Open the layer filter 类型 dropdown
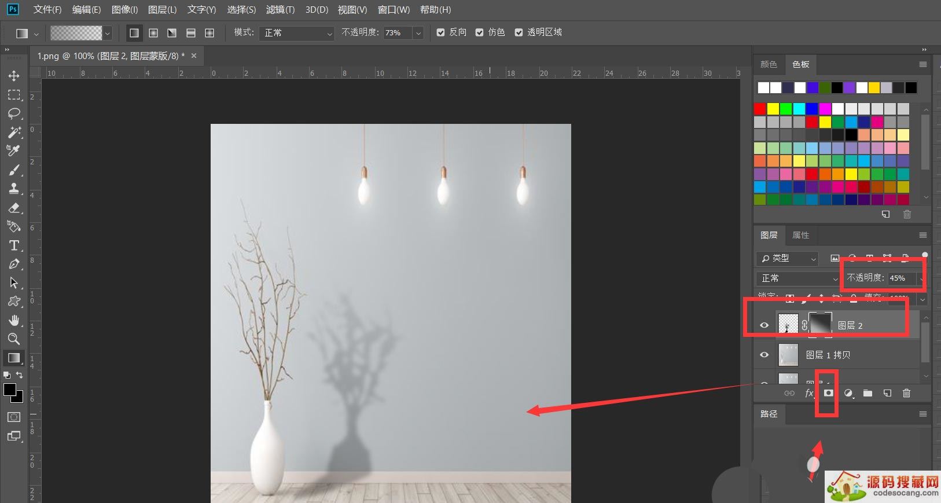The width and height of the screenshot is (941, 503). click(787, 258)
